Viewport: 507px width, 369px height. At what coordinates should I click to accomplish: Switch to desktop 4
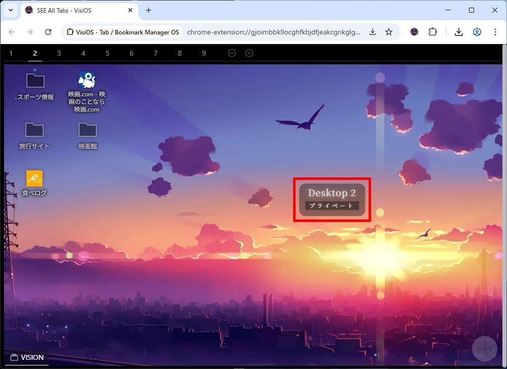point(83,53)
